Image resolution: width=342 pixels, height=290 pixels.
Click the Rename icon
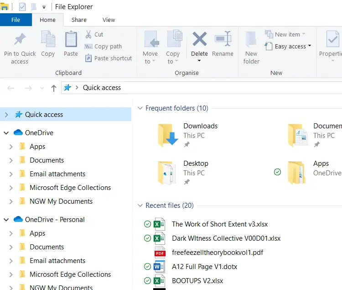tap(223, 39)
